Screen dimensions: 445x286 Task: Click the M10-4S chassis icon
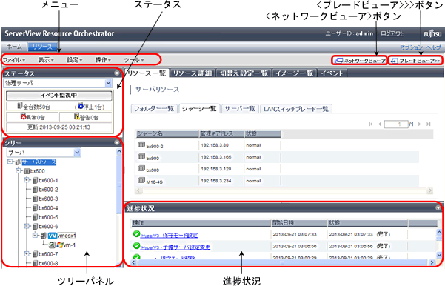point(141,180)
